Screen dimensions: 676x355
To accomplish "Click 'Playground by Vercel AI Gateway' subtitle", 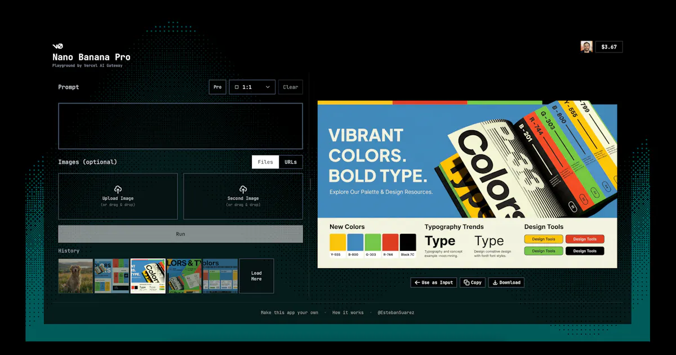I will (87, 65).
